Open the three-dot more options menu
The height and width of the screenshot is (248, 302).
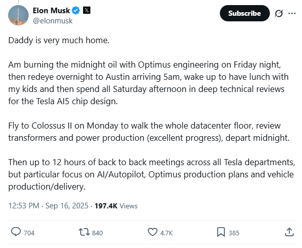(292, 13)
